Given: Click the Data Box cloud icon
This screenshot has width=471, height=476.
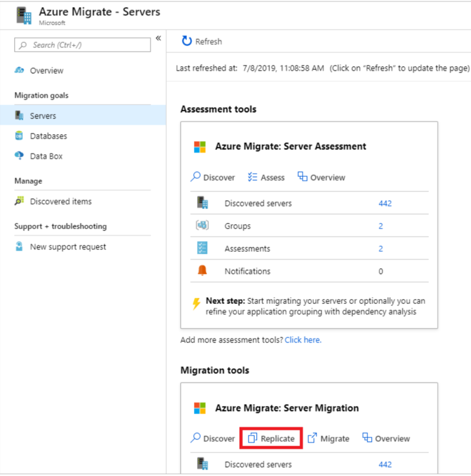Looking at the screenshot, I should tap(19, 155).
